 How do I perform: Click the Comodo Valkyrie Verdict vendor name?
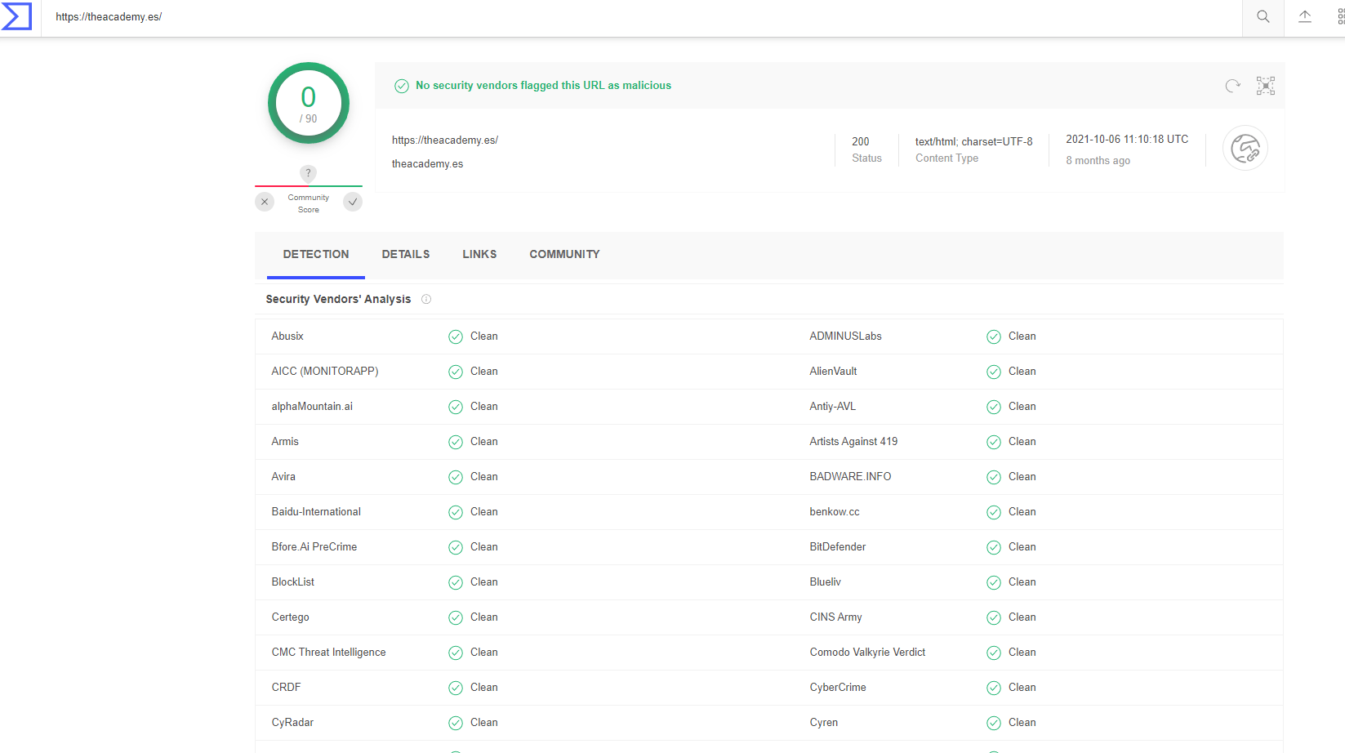pos(867,653)
